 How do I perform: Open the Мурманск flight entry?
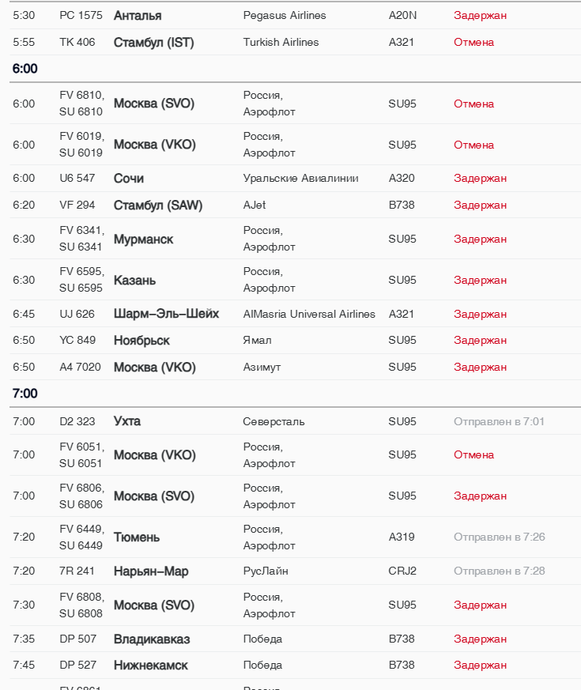point(144,239)
